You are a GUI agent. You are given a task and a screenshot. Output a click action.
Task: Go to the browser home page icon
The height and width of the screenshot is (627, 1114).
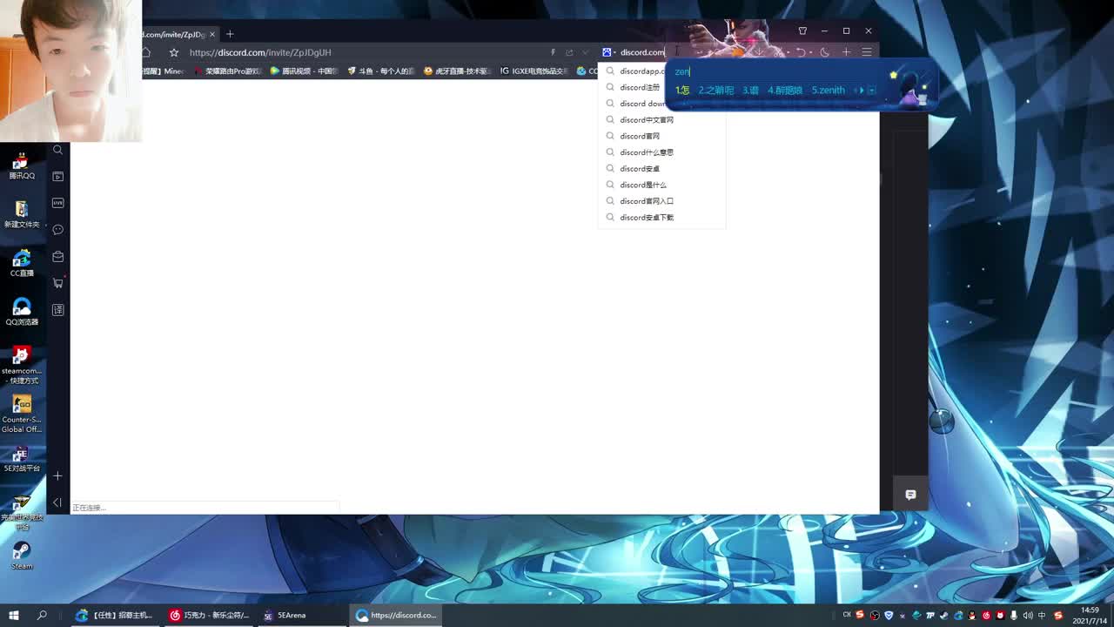tap(146, 52)
